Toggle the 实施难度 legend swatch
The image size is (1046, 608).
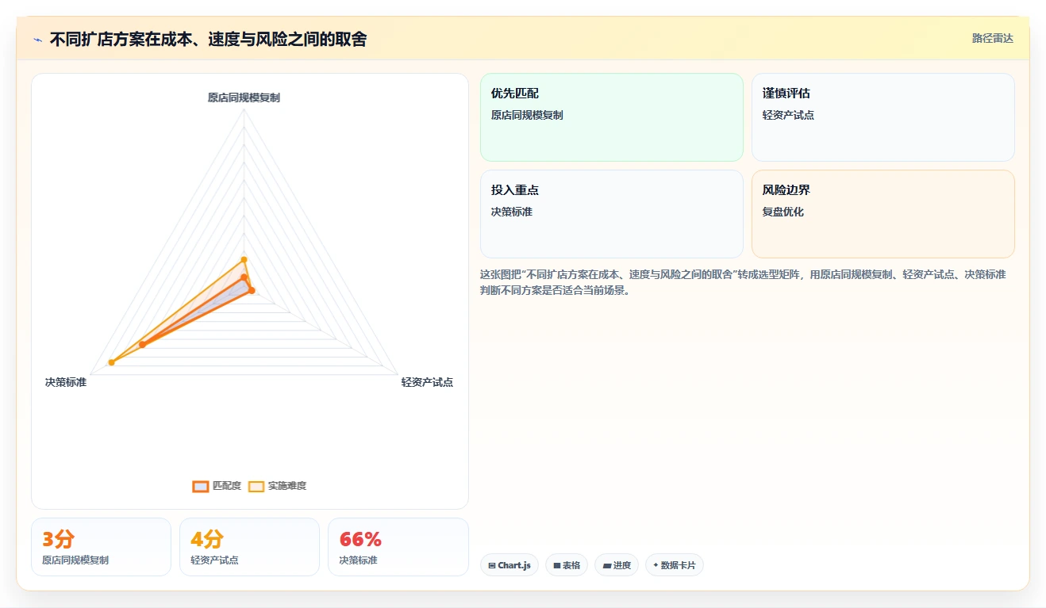click(x=256, y=486)
